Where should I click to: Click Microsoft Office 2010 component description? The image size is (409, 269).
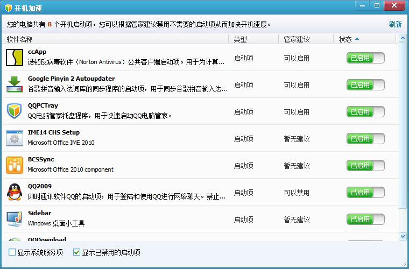pyautogui.click(x=70, y=169)
